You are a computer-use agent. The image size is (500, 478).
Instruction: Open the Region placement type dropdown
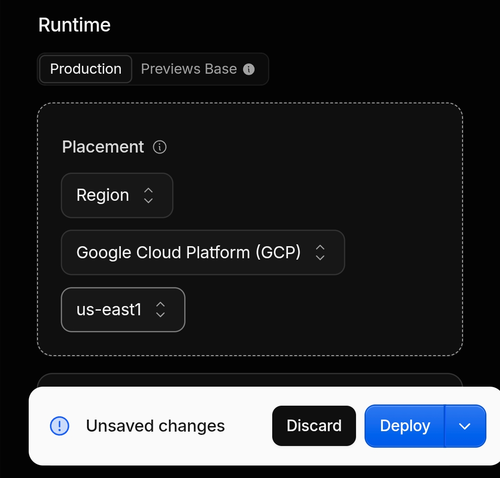[117, 195]
